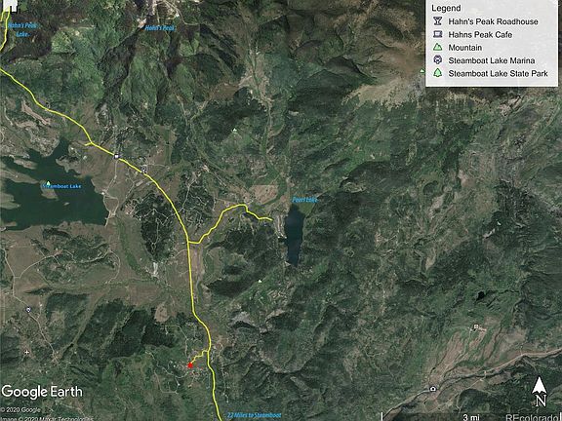
Task: Click the Hahn's Peak map label
Action: pyautogui.click(x=160, y=27)
